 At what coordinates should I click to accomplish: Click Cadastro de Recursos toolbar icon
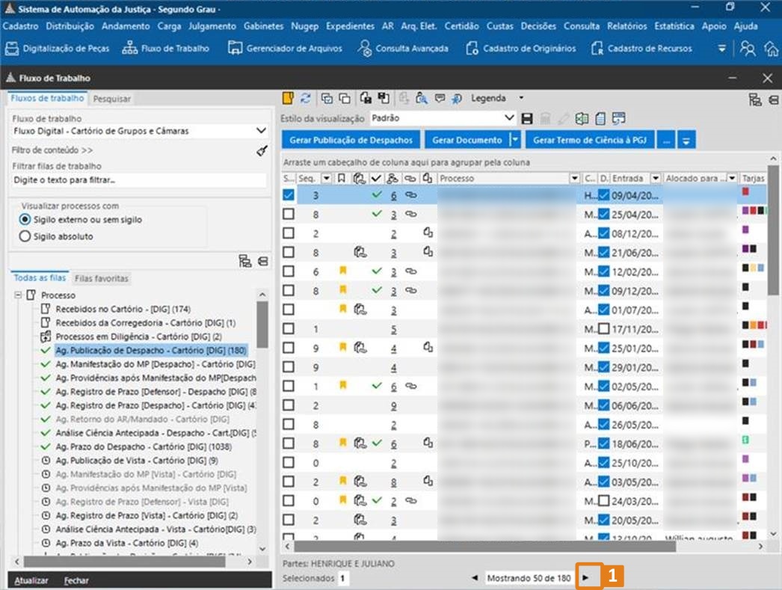point(641,49)
